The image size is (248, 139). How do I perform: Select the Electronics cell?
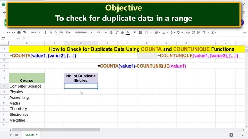[27, 114]
